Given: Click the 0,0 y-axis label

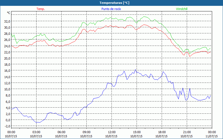Looking at the screenshot, I should point(8,120).
